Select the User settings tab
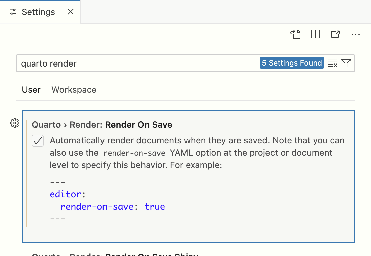Viewport: 371px width, 256px height. point(31,90)
